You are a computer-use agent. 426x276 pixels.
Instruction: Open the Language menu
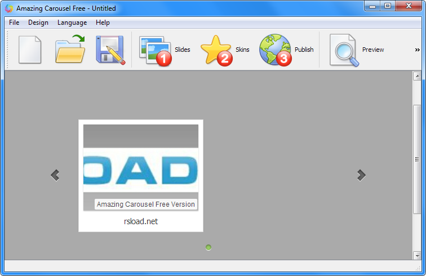pos(72,23)
